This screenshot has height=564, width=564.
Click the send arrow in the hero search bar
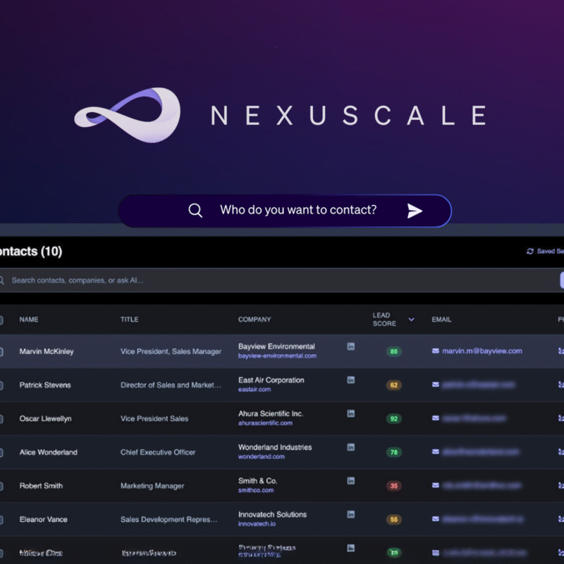[x=415, y=211]
